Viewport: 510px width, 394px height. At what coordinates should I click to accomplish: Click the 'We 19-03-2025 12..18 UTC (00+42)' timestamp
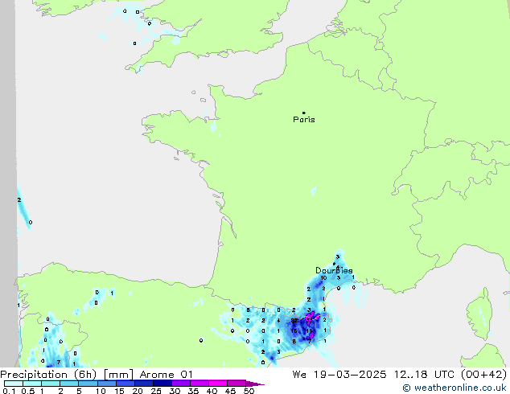400,375
